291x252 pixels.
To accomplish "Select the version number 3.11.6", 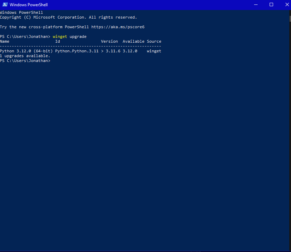I will click(x=113, y=51).
